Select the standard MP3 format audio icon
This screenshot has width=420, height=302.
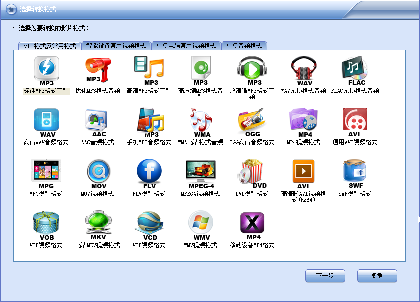pos(46,69)
